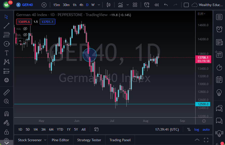Select the All date range button
Screen dimensions: 225x145
(x=83, y=129)
